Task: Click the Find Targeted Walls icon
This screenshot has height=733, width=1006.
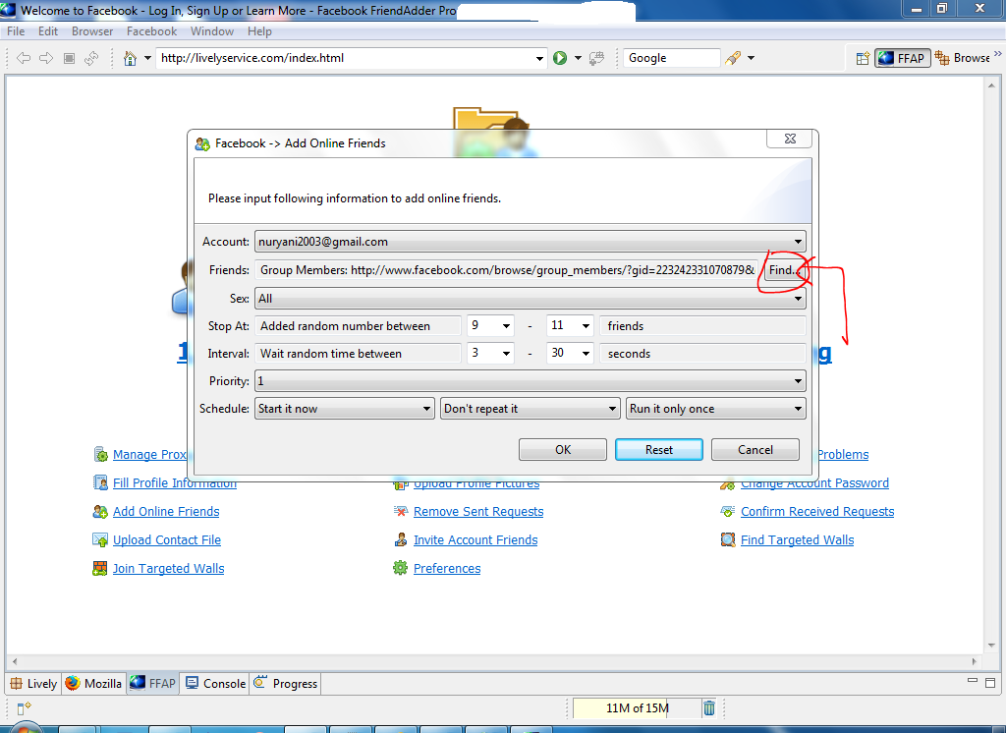Action: tap(728, 539)
